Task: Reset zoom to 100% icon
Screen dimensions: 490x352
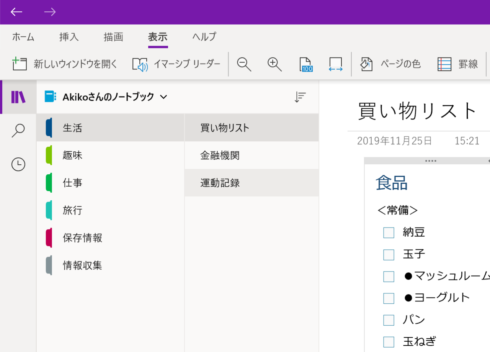Action: click(x=306, y=64)
